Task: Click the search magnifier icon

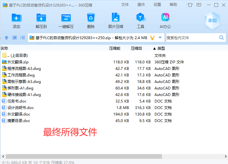Action: (221, 38)
